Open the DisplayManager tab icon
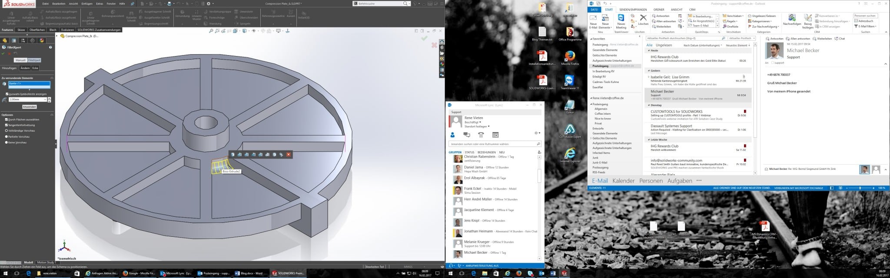Viewport: 890px width, 278px height. (x=42, y=40)
